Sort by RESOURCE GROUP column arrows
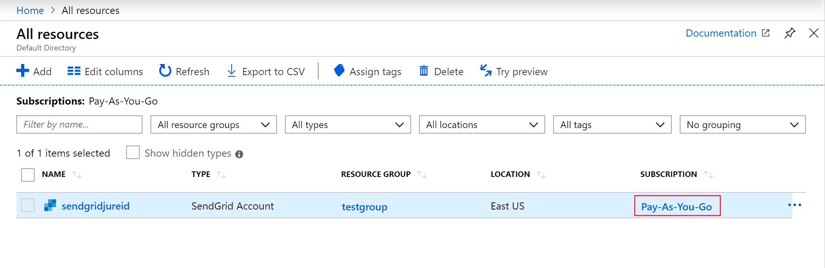The width and height of the screenshot is (825, 268). click(x=422, y=175)
